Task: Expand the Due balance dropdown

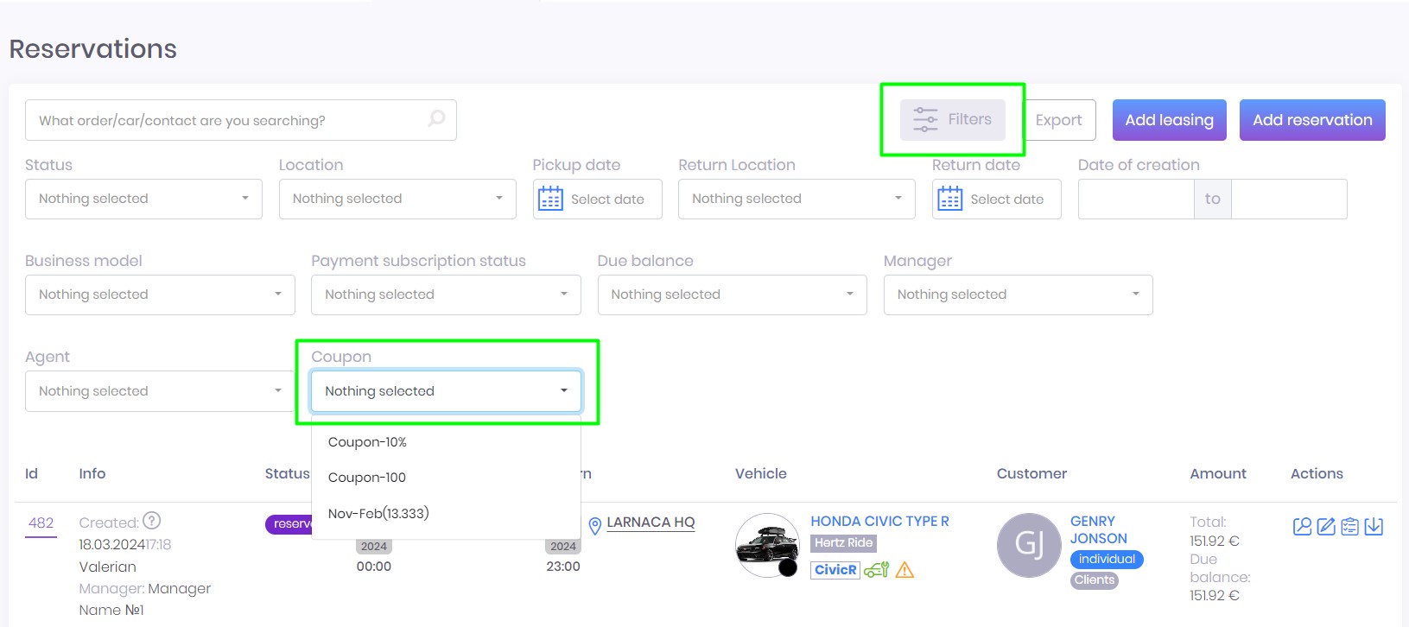Action: tap(732, 294)
